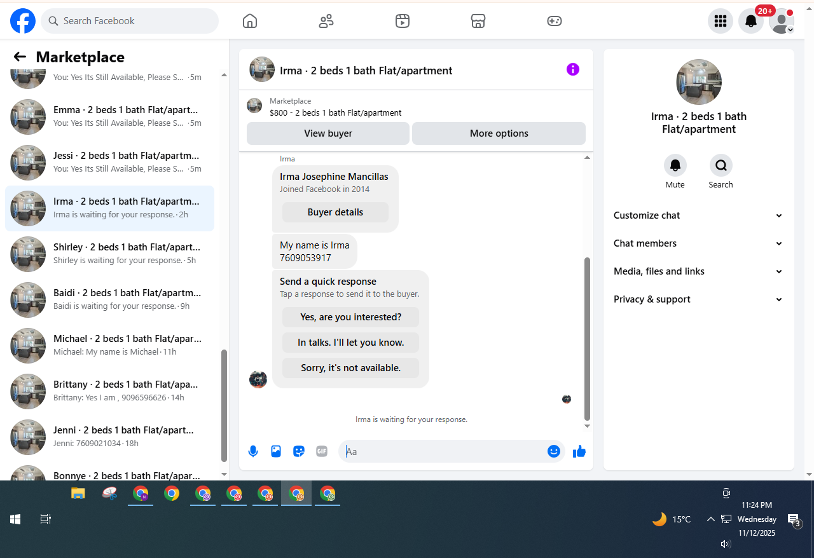Show hidden system tray icons chevron
This screenshot has height=558, width=814.
point(710,519)
